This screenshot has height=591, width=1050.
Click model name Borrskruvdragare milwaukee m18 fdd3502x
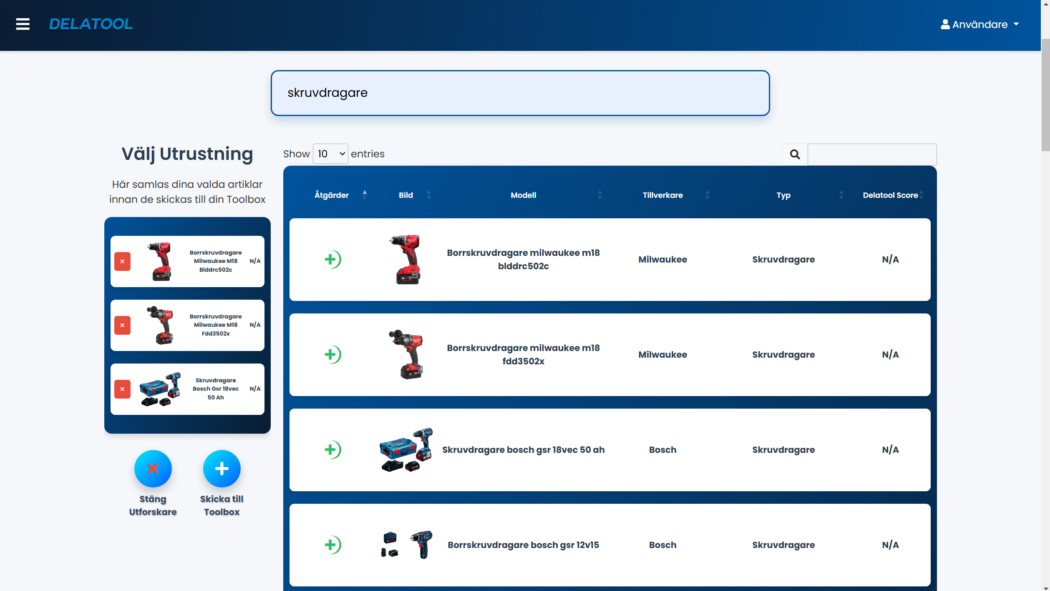524,355
